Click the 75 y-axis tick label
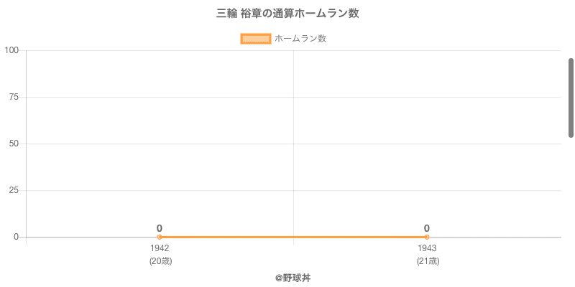The image size is (575, 287). pyautogui.click(x=14, y=97)
